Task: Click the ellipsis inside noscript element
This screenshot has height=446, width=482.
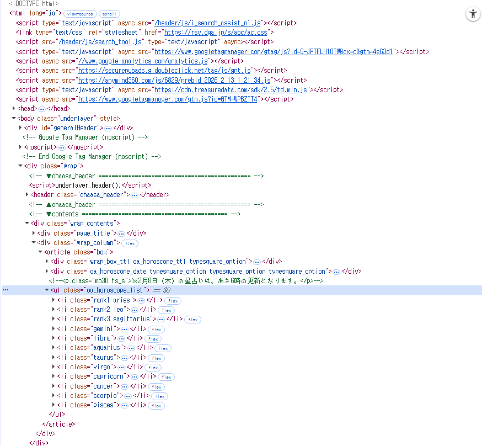Action: 62,147
